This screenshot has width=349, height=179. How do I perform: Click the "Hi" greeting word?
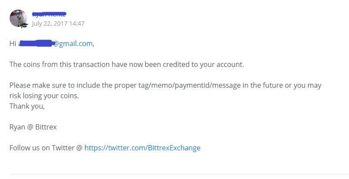pyautogui.click(x=13, y=43)
